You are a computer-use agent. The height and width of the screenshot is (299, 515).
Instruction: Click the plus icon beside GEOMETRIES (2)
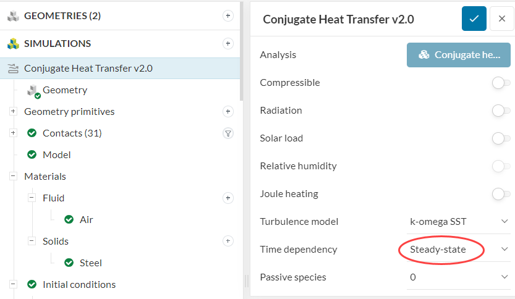coord(228,16)
